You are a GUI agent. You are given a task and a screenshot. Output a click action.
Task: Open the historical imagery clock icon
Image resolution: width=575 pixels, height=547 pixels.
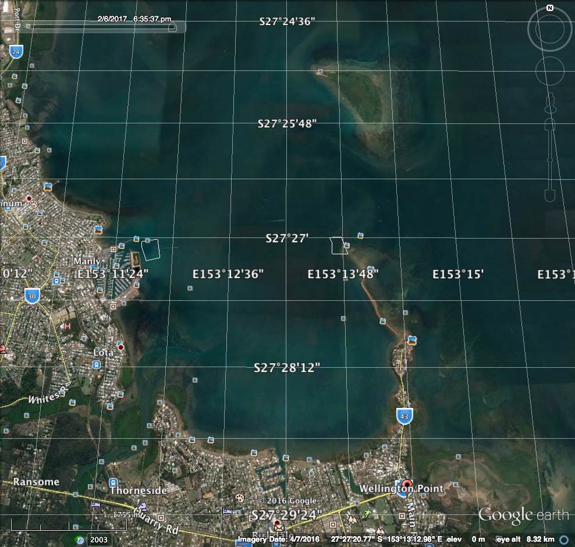pyautogui.click(x=79, y=539)
